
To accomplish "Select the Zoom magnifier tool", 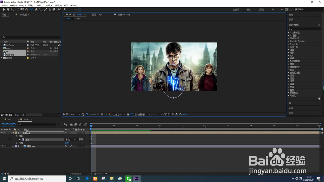I will click(x=12, y=10).
